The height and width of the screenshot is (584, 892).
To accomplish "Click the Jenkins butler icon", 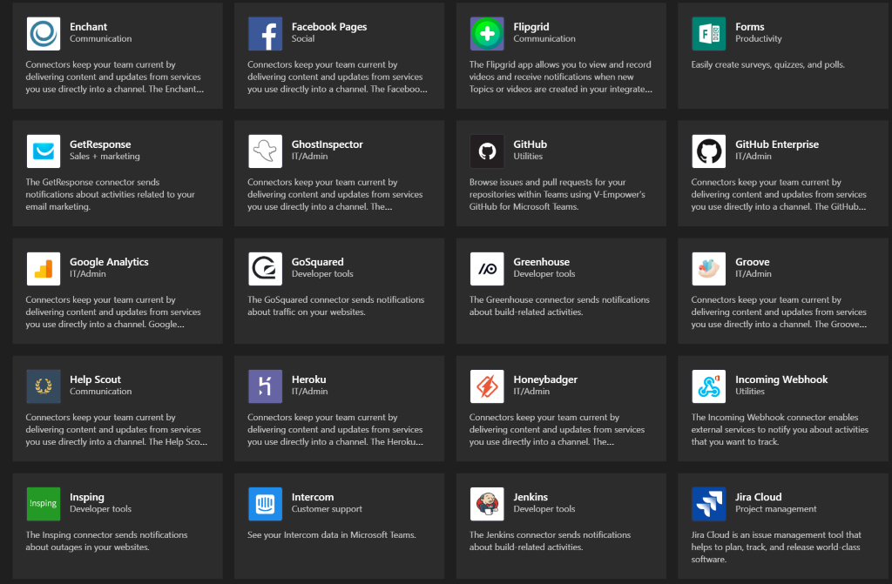I will (487, 504).
